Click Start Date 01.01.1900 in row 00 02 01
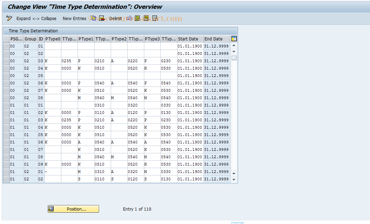This screenshot has width=370, height=224. pos(190,46)
